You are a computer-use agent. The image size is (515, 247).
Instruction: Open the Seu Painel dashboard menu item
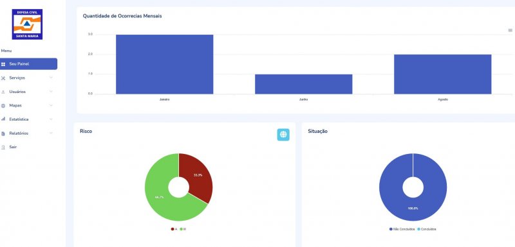[x=28, y=64]
